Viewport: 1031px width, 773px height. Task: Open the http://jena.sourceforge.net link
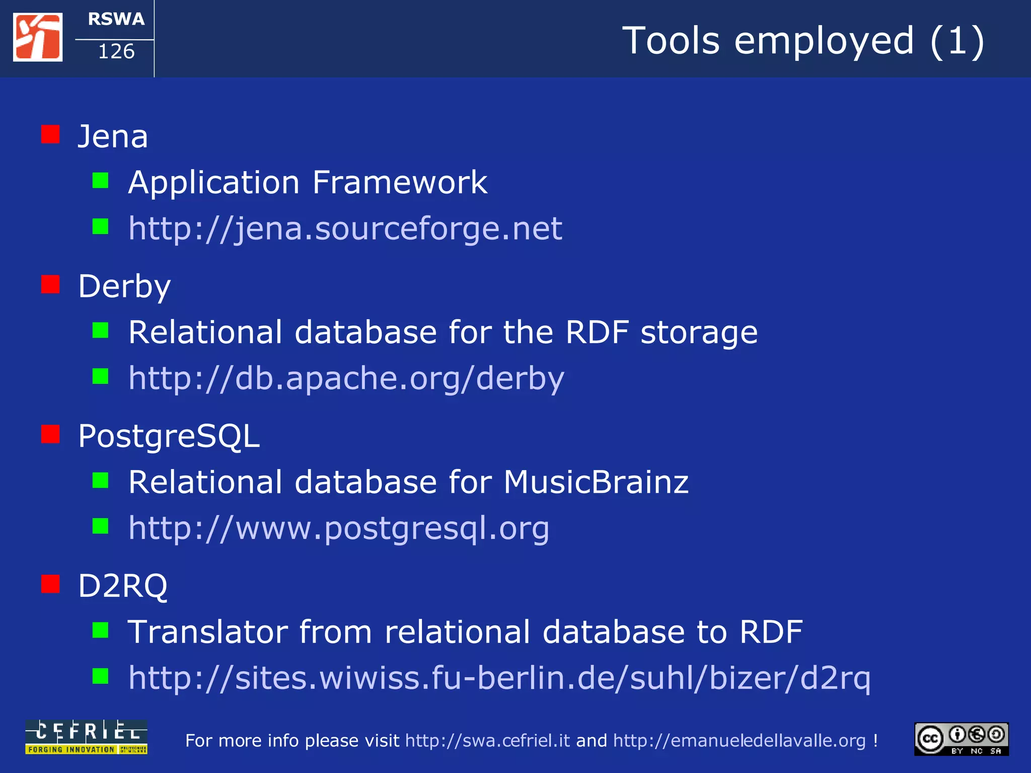[x=345, y=228]
